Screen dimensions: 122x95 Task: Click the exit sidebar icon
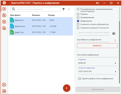pyautogui.click(x=4, y=91)
